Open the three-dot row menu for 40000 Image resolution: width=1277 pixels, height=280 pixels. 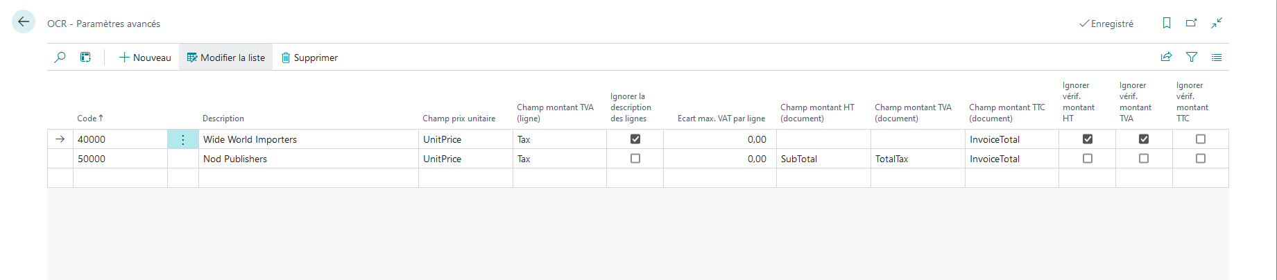(183, 139)
